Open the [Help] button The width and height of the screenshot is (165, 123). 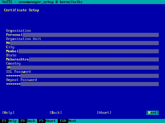[x=8, y=113]
